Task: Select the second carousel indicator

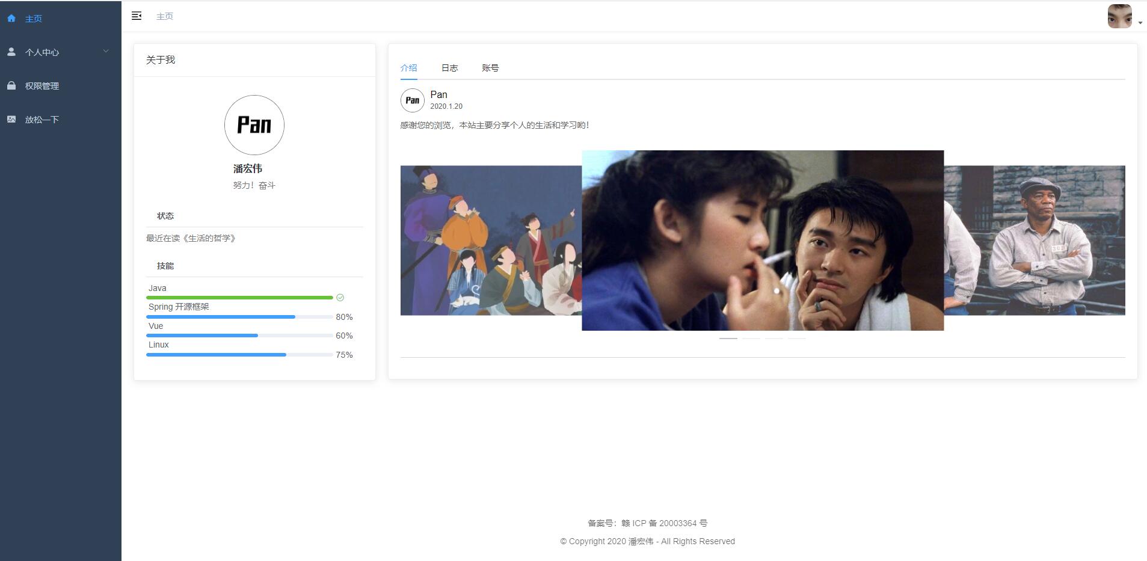Action: tap(751, 339)
